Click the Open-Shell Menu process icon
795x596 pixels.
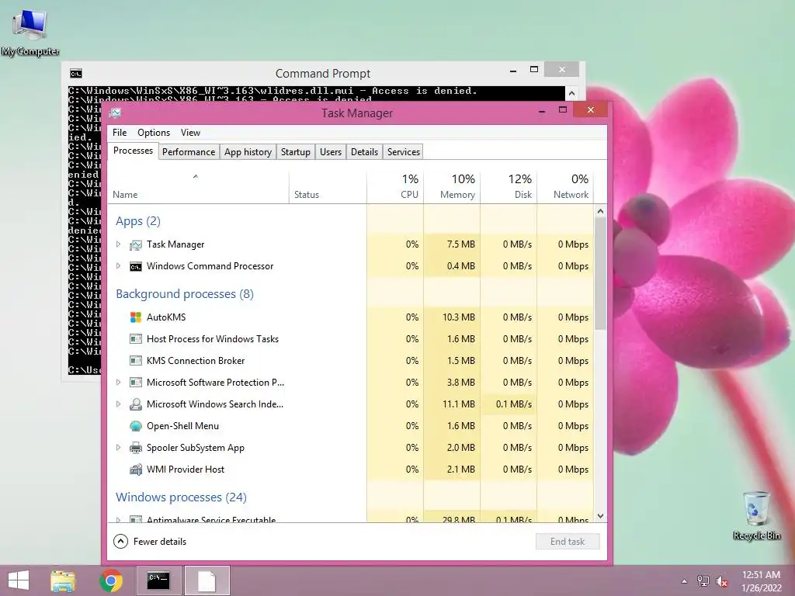coord(135,426)
